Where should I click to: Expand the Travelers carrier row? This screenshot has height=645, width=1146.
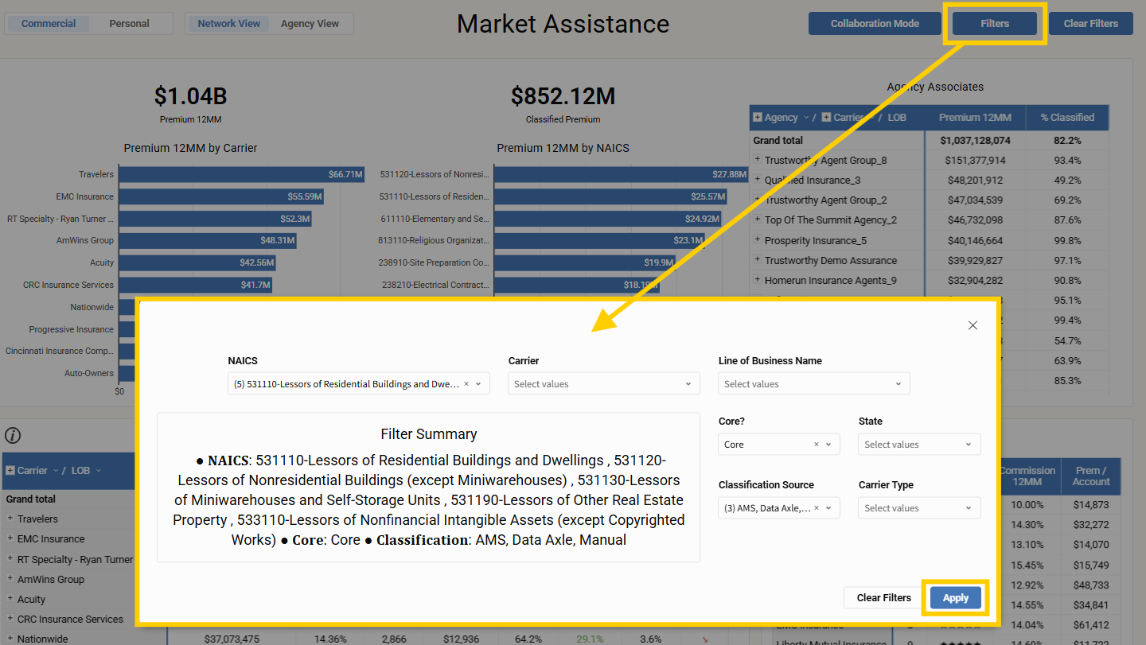click(x=10, y=519)
